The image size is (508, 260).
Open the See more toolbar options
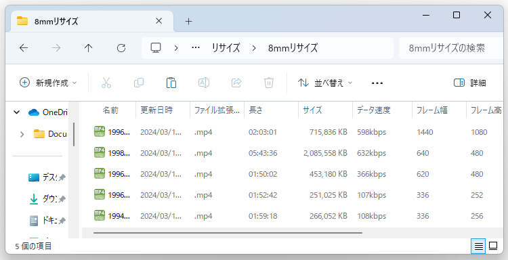pos(377,83)
